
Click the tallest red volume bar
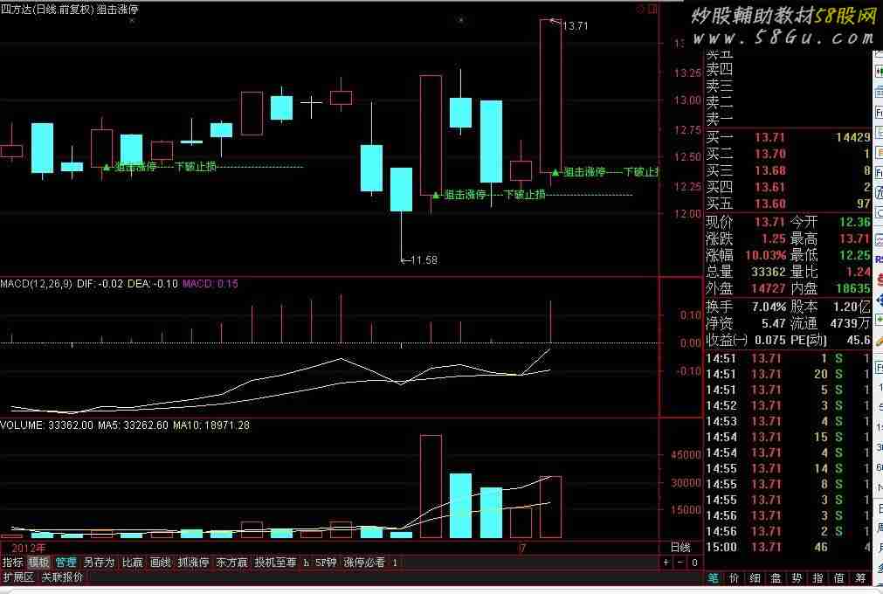tap(431, 487)
